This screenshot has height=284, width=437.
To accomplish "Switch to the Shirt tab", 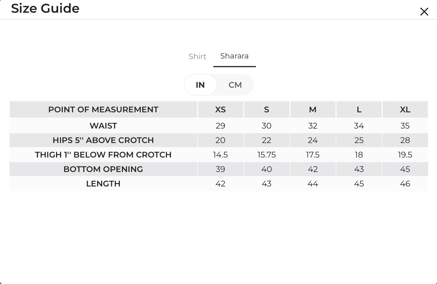I will coord(197,56).
